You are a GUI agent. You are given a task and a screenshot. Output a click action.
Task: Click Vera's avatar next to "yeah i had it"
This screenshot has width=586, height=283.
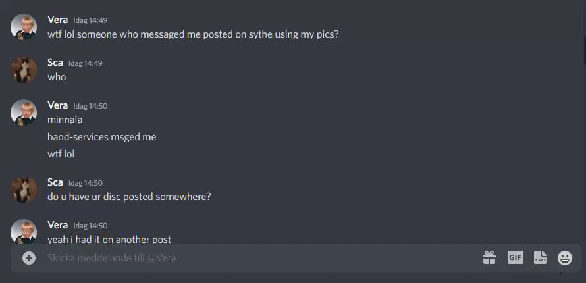point(24,232)
